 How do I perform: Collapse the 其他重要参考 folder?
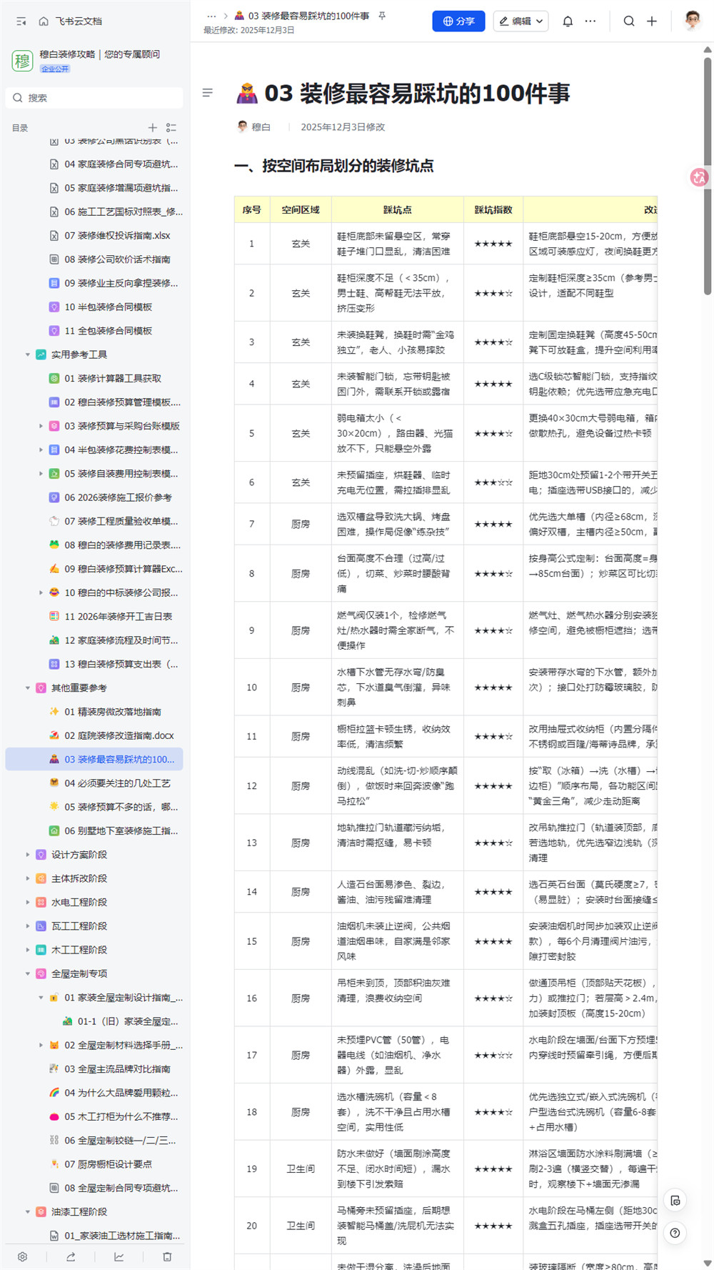coord(28,688)
